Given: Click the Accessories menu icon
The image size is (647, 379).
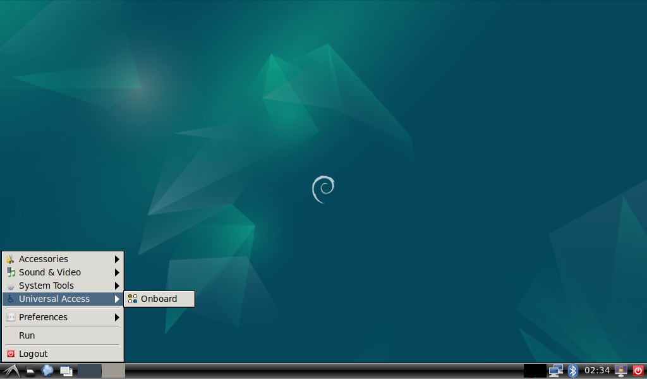Looking at the screenshot, I should point(11,259).
